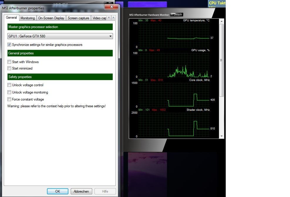Click the MSI Afterburner Hardware Monitor title

pos(149,15)
